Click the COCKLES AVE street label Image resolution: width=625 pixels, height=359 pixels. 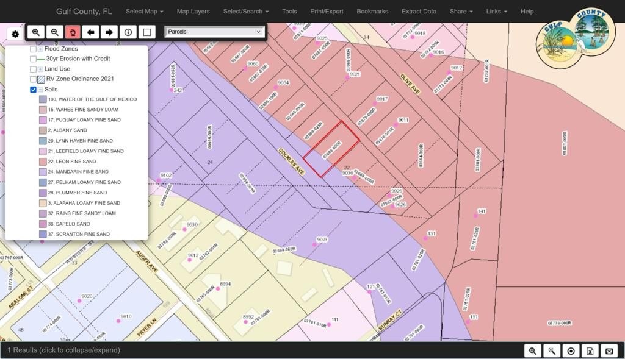point(292,162)
